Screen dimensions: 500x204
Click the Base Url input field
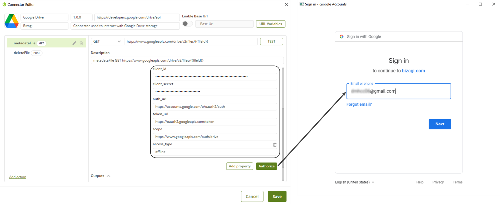coord(224,24)
